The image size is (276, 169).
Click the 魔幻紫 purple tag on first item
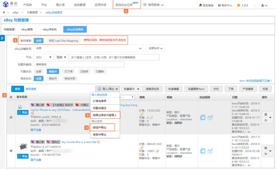pos(38,105)
